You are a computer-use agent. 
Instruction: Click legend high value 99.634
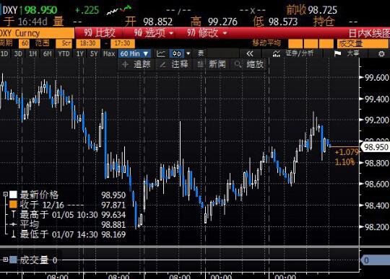tap(113, 215)
